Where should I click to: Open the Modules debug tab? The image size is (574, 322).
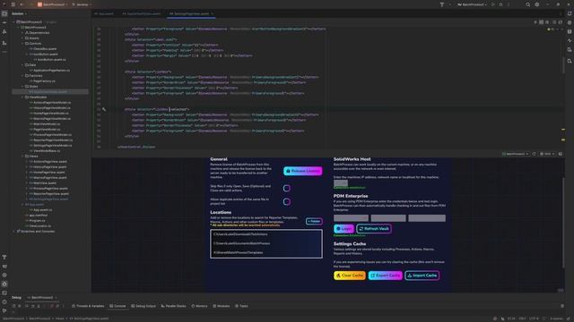[x=222, y=306]
